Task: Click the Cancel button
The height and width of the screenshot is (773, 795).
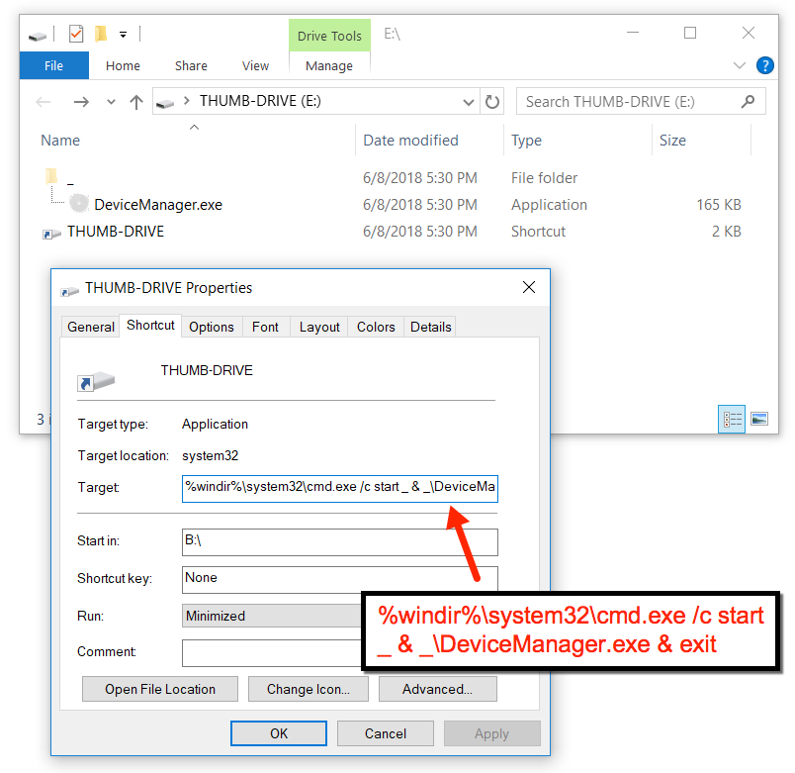Action: pos(386,733)
